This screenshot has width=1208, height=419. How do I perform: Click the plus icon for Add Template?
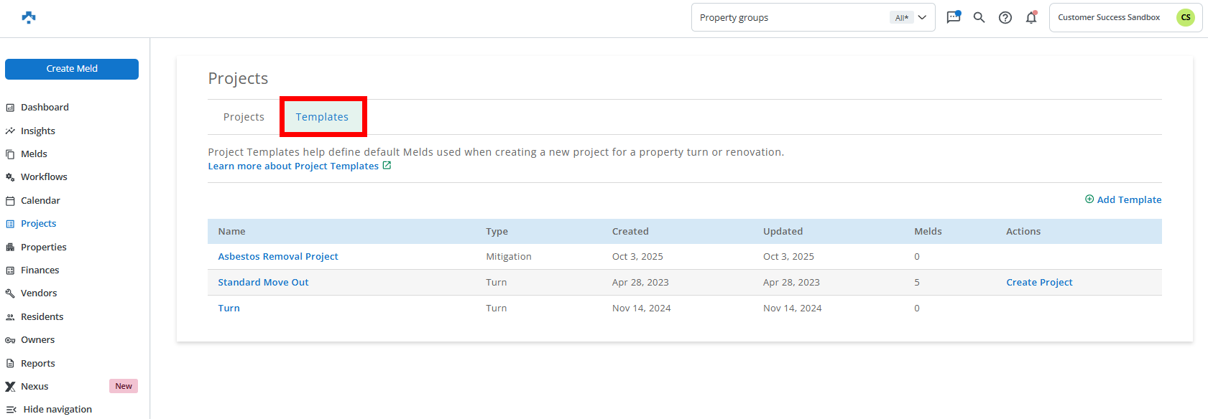(1089, 199)
